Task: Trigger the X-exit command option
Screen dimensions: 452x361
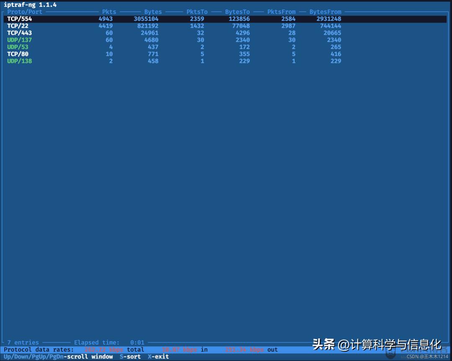Action: click(x=159, y=356)
